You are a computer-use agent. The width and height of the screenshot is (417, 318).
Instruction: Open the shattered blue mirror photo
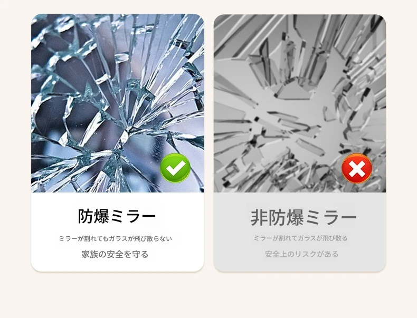[x=118, y=103]
